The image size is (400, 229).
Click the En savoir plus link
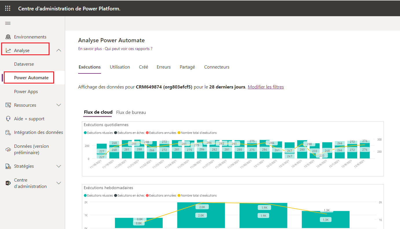point(90,49)
